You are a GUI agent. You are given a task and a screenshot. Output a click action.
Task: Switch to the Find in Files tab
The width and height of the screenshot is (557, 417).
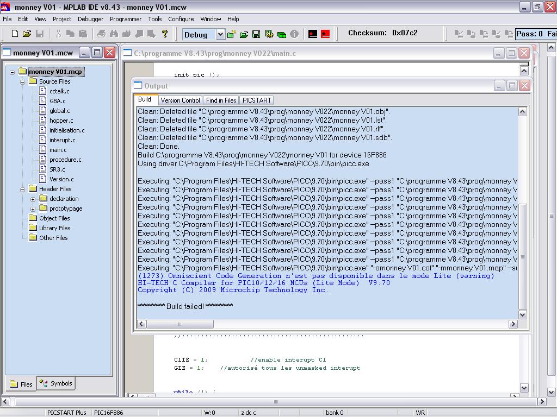tap(221, 100)
